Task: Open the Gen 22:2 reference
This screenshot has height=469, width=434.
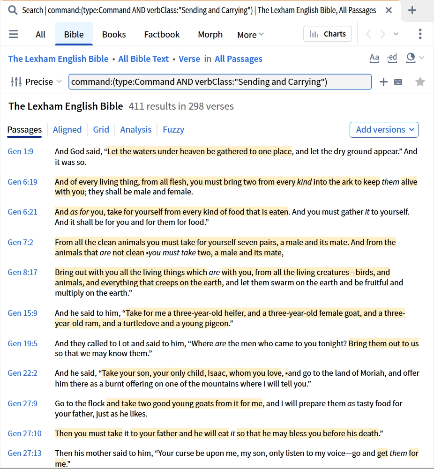Action: [22, 373]
